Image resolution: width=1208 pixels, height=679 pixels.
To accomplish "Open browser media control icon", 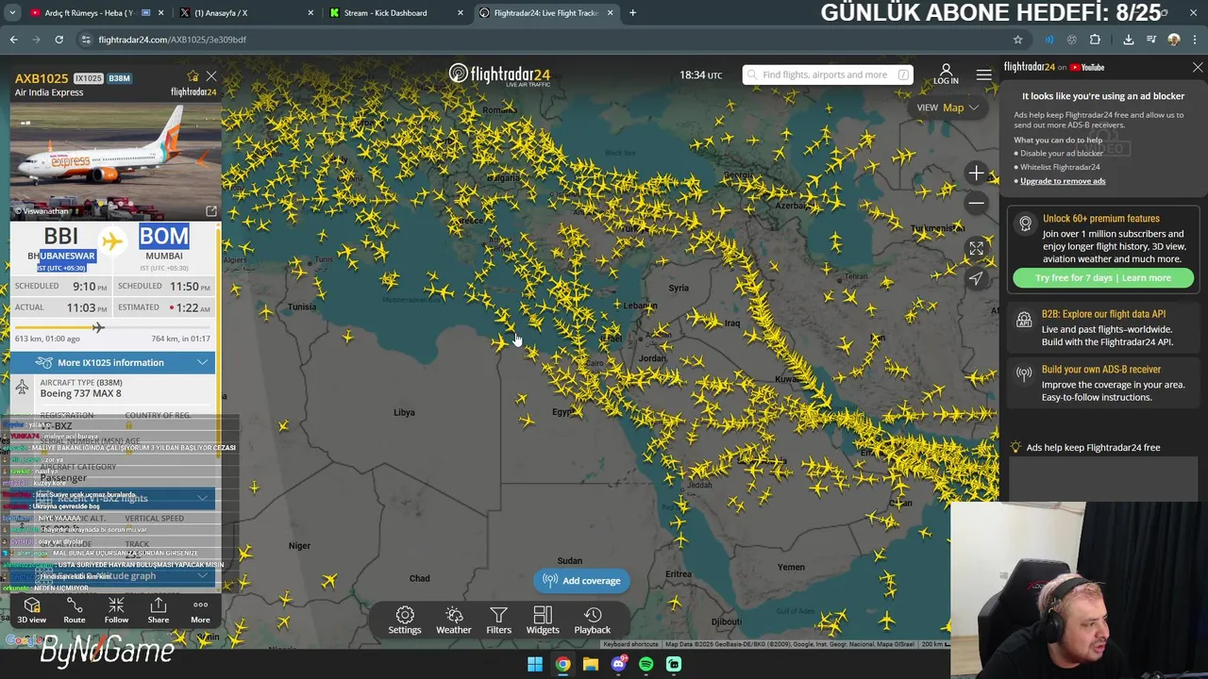I will pos(1151,40).
